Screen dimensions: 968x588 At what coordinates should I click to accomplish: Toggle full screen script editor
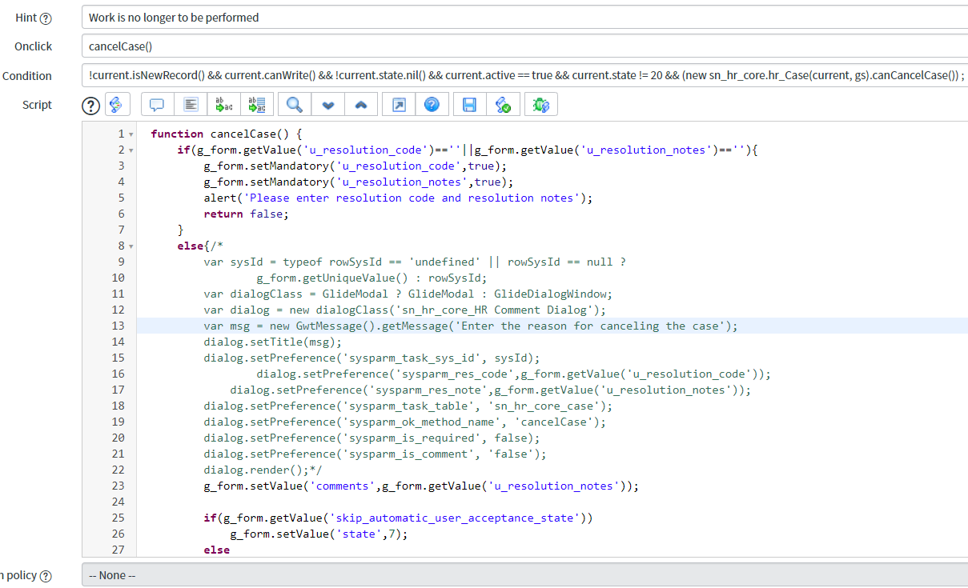click(x=399, y=105)
